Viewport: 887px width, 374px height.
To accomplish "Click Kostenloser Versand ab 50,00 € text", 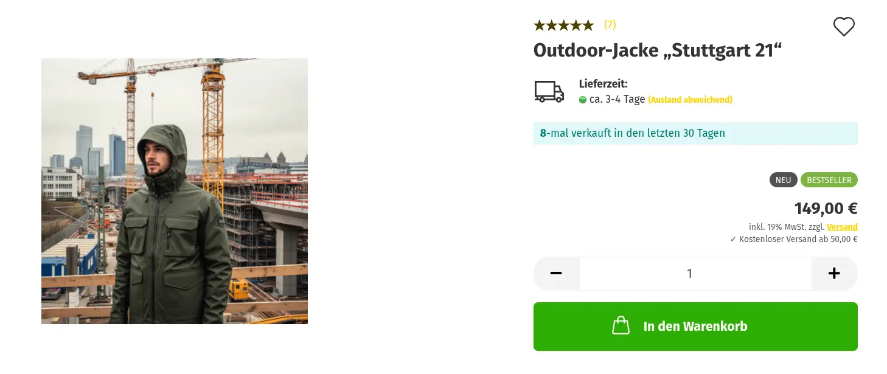I will 794,239.
